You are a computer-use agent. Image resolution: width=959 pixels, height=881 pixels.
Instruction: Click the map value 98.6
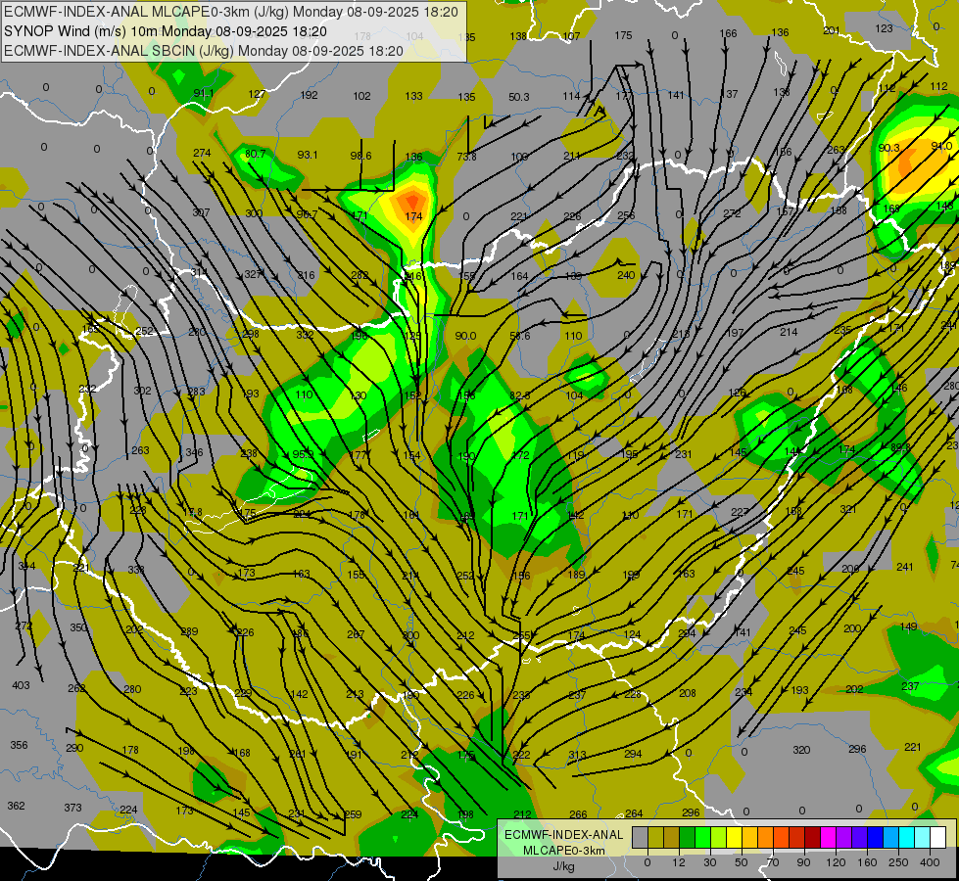click(x=360, y=156)
